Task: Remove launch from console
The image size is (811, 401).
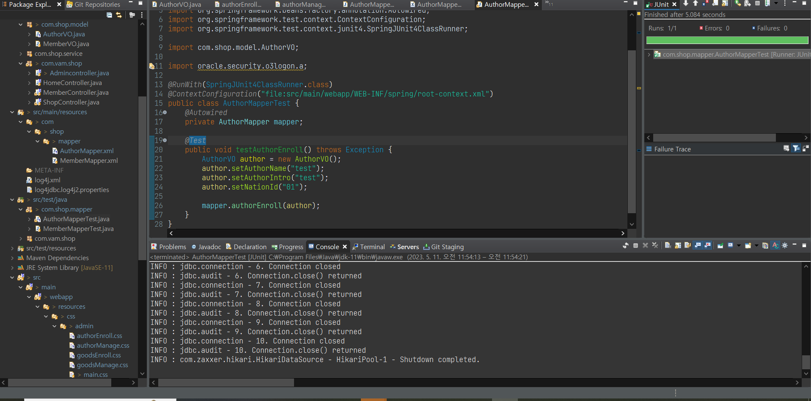Action: [645, 245]
